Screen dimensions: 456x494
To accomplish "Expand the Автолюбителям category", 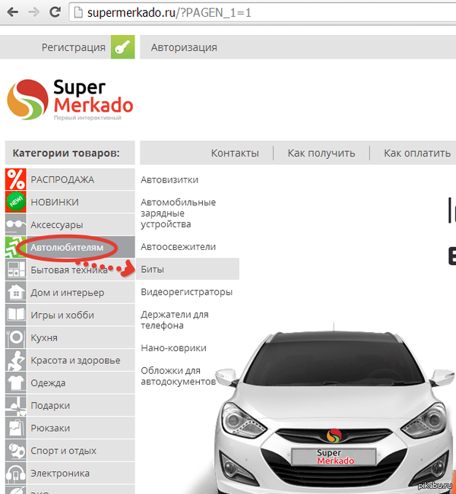I will (x=67, y=247).
